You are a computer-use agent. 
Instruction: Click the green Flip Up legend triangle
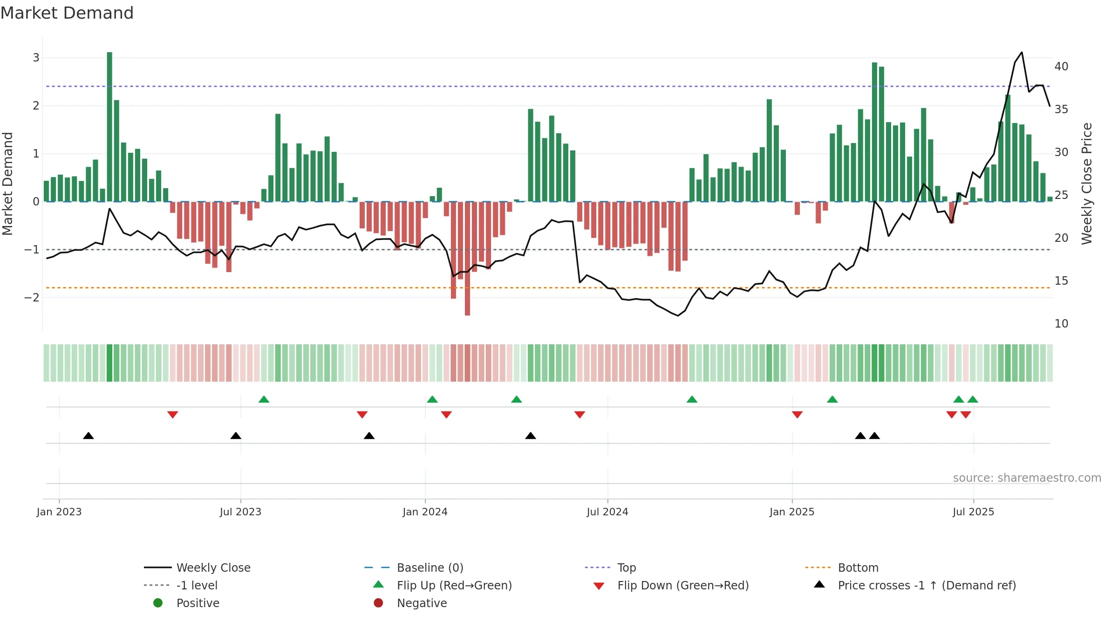click(x=379, y=584)
